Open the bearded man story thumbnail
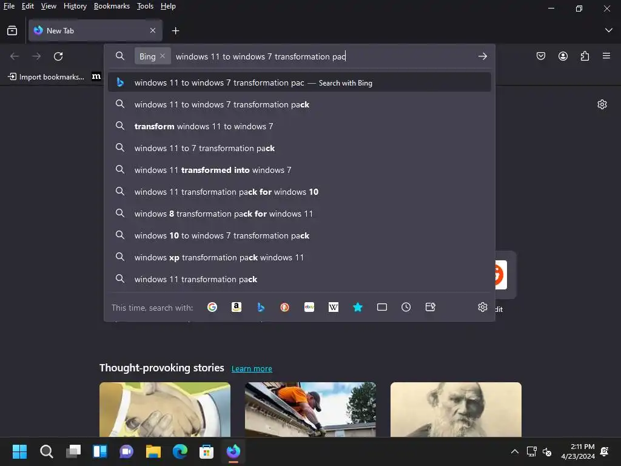Image resolution: width=621 pixels, height=466 pixels. (456, 410)
